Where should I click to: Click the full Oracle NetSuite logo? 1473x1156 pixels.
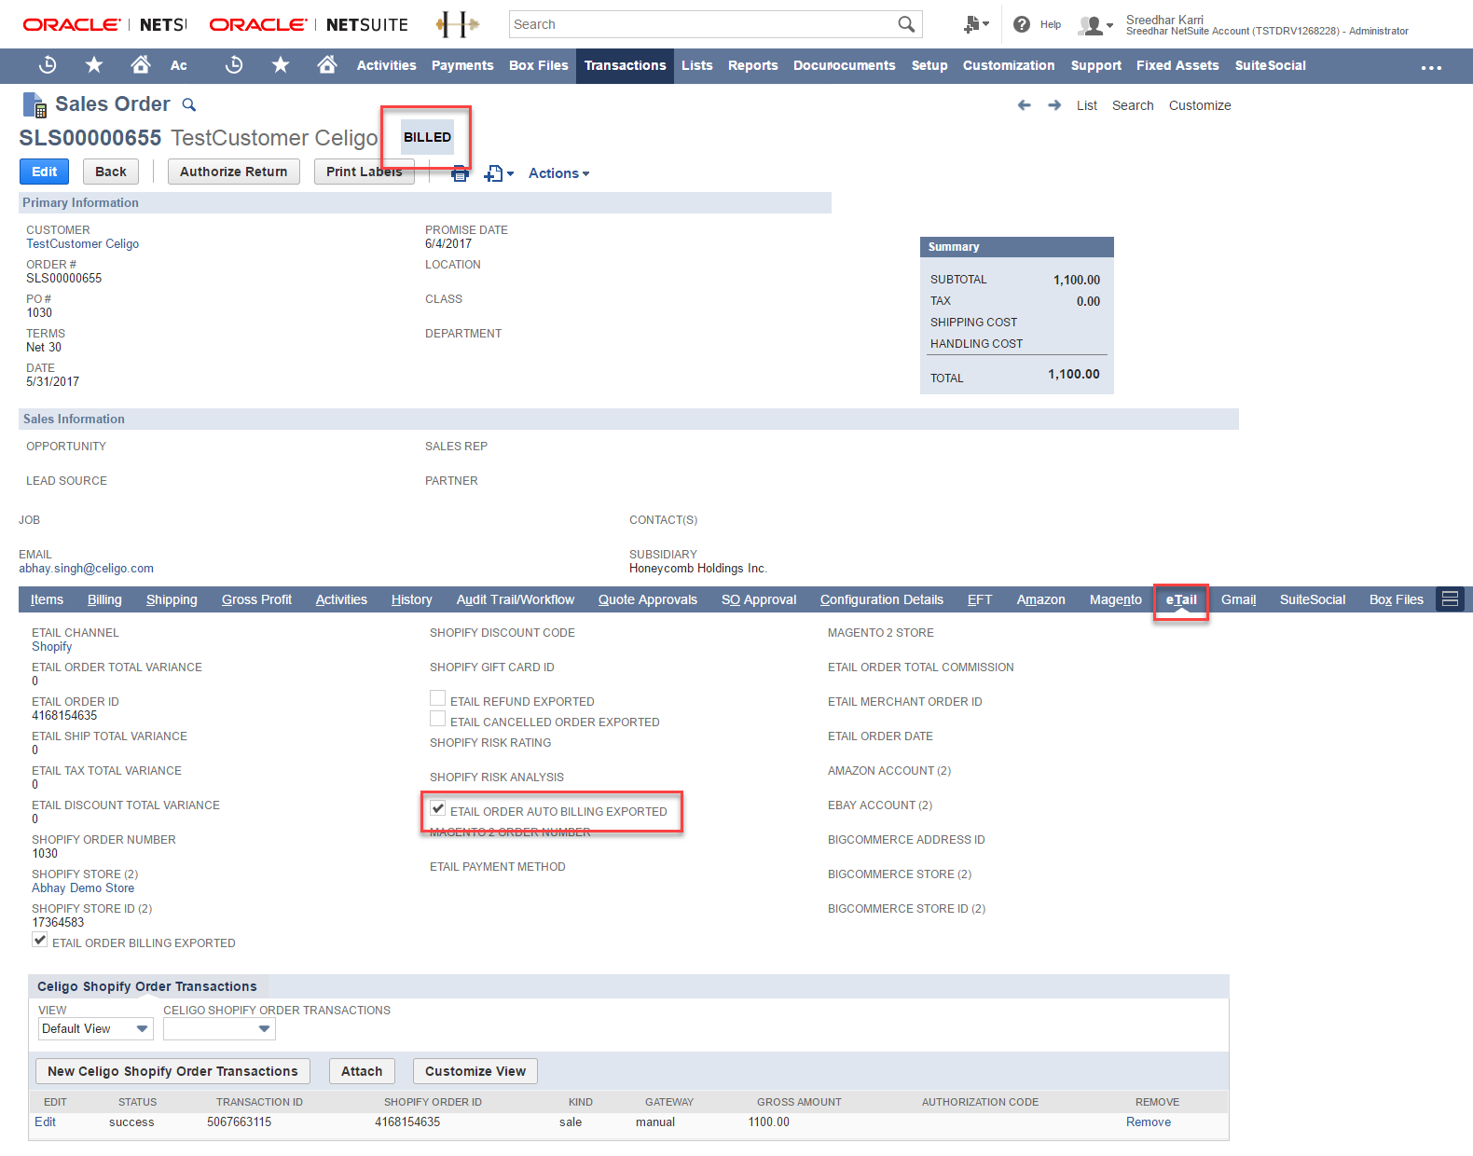tap(309, 25)
